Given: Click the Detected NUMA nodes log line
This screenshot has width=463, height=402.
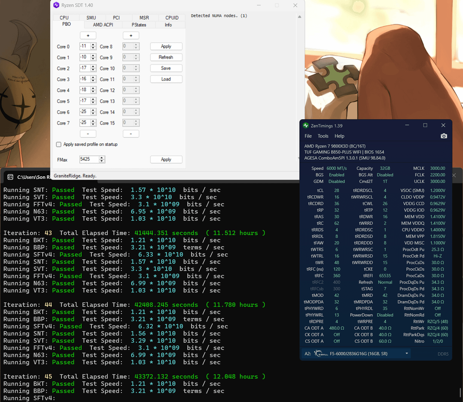Looking at the screenshot, I should 219,16.
